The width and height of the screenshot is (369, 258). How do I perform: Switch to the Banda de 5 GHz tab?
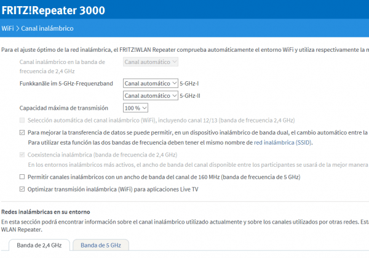click(101, 245)
